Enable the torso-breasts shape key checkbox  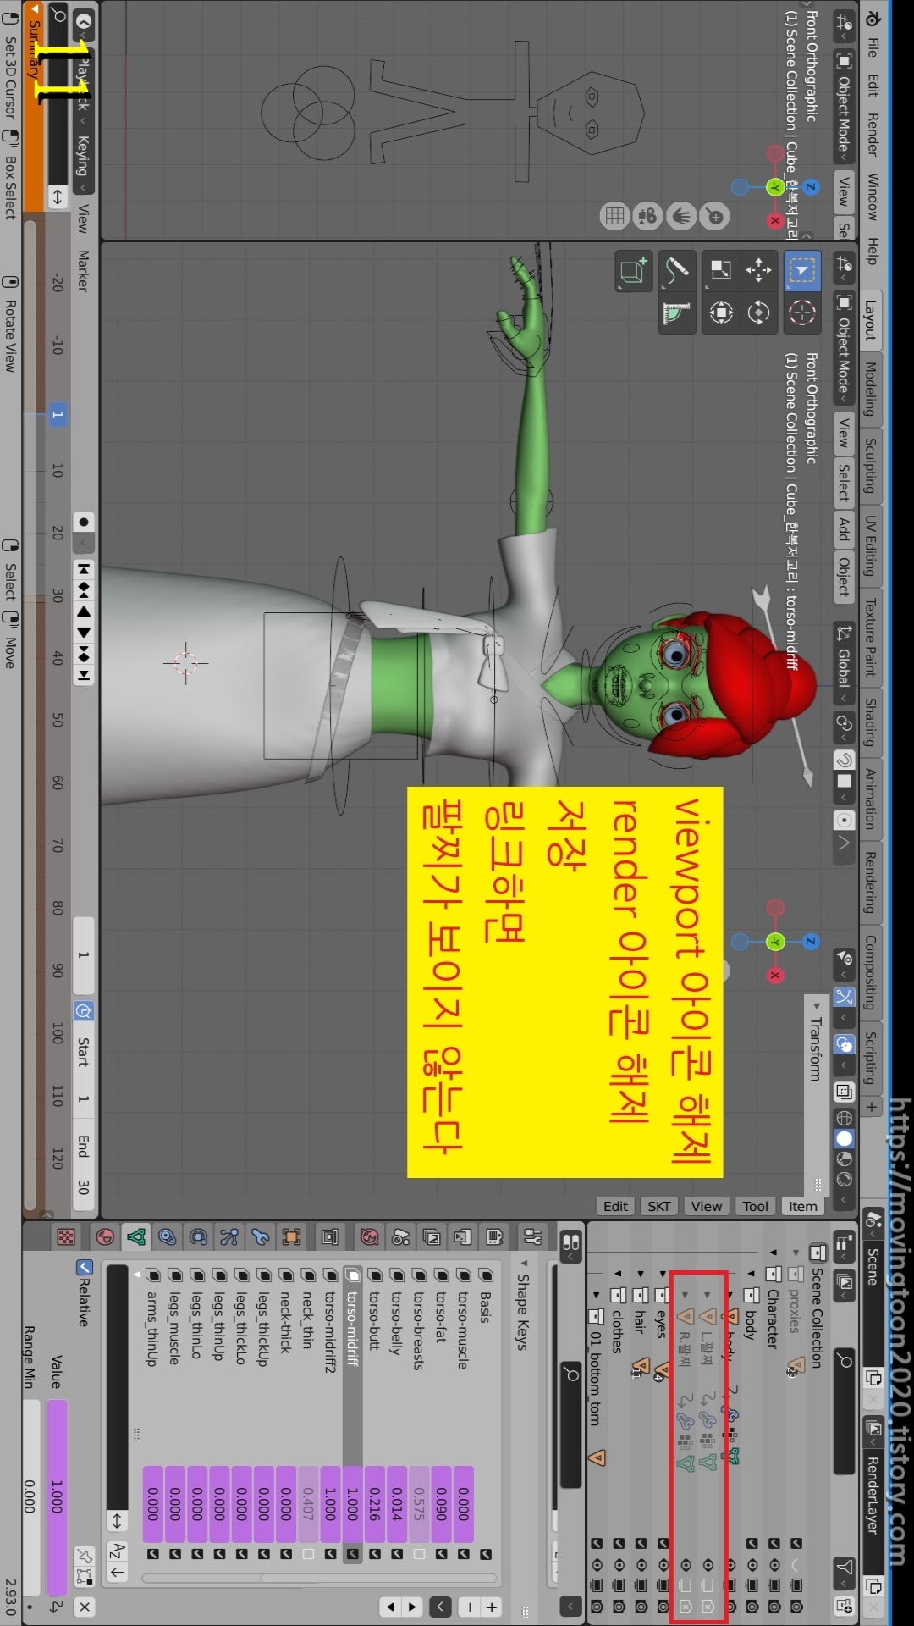click(419, 1554)
